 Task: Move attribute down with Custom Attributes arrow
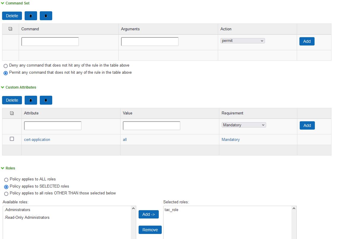point(46,100)
